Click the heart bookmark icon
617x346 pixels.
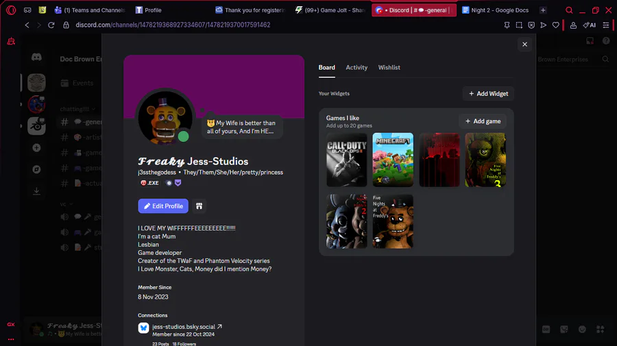pos(555,25)
